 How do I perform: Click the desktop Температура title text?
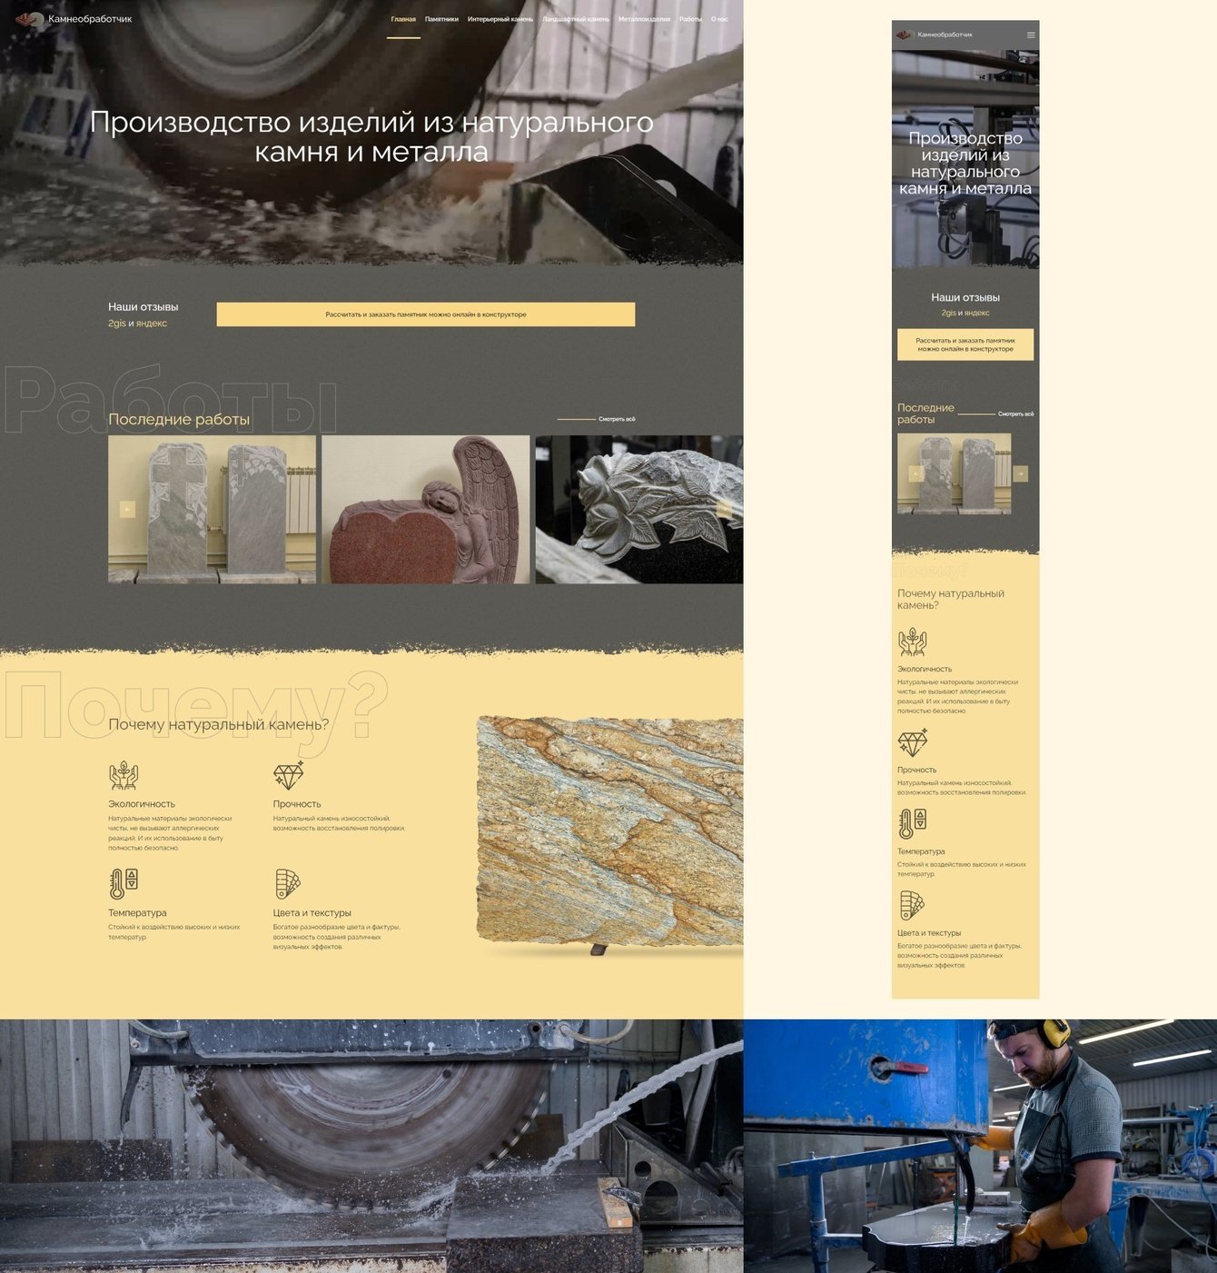(x=137, y=913)
